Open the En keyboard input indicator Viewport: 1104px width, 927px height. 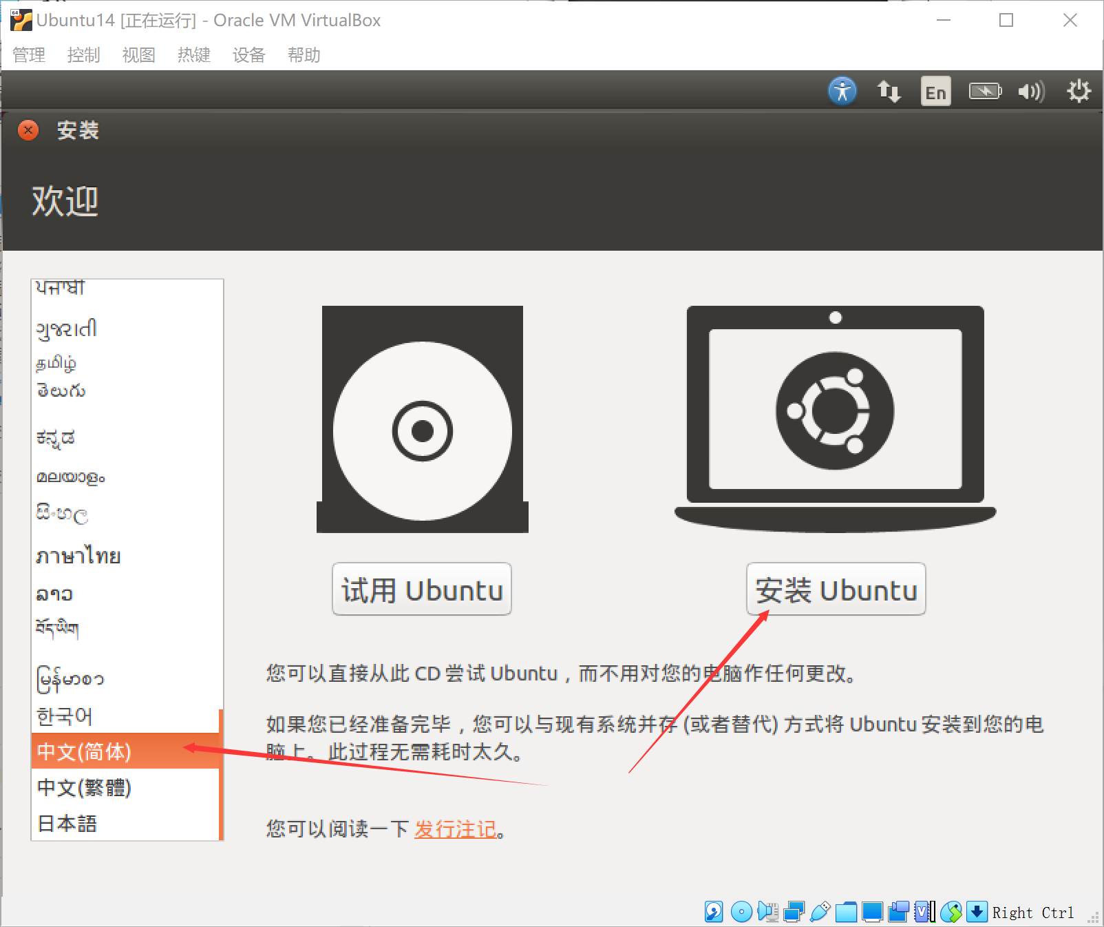(x=936, y=91)
